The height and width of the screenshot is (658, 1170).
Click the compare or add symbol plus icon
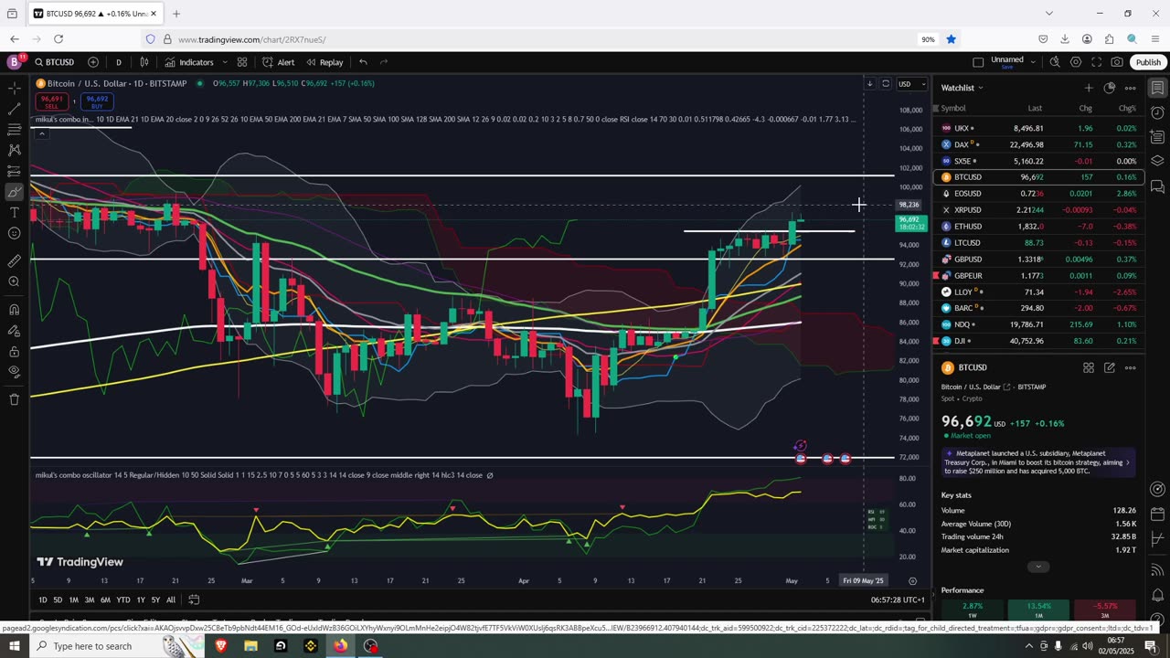[93, 62]
